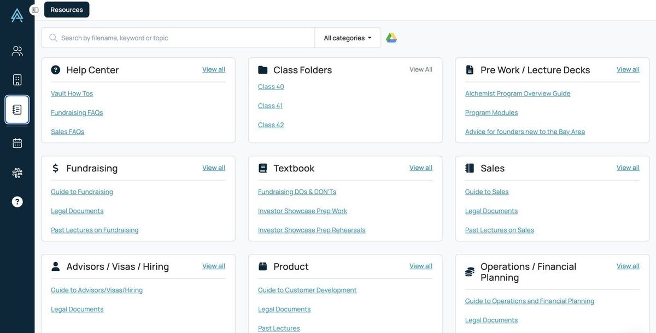Open the calendar icon in sidebar
The width and height of the screenshot is (656, 333).
[x=17, y=143]
